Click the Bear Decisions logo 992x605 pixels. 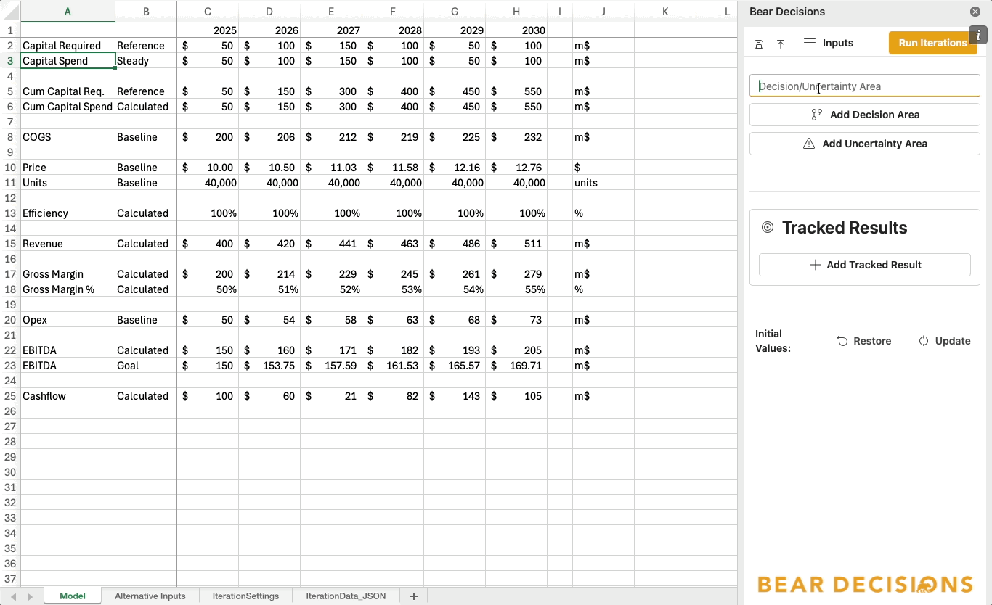coord(864,584)
